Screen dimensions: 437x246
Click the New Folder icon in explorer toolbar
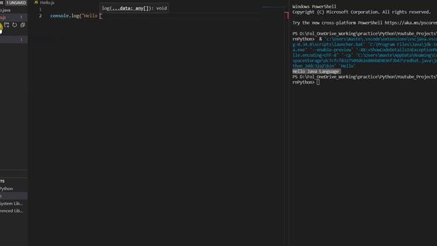coord(6,25)
